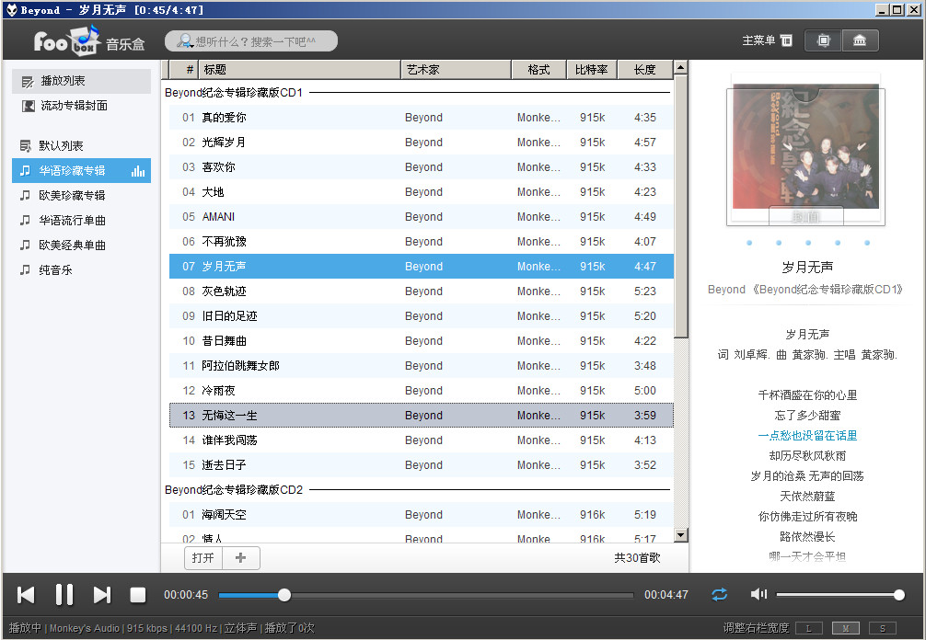Click highlighted lyric 一点愁也没留在话里
Screen dimensions: 926x640
point(807,435)
